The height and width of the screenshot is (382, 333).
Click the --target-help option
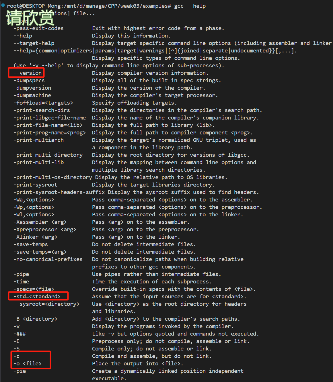click(34, 43)
